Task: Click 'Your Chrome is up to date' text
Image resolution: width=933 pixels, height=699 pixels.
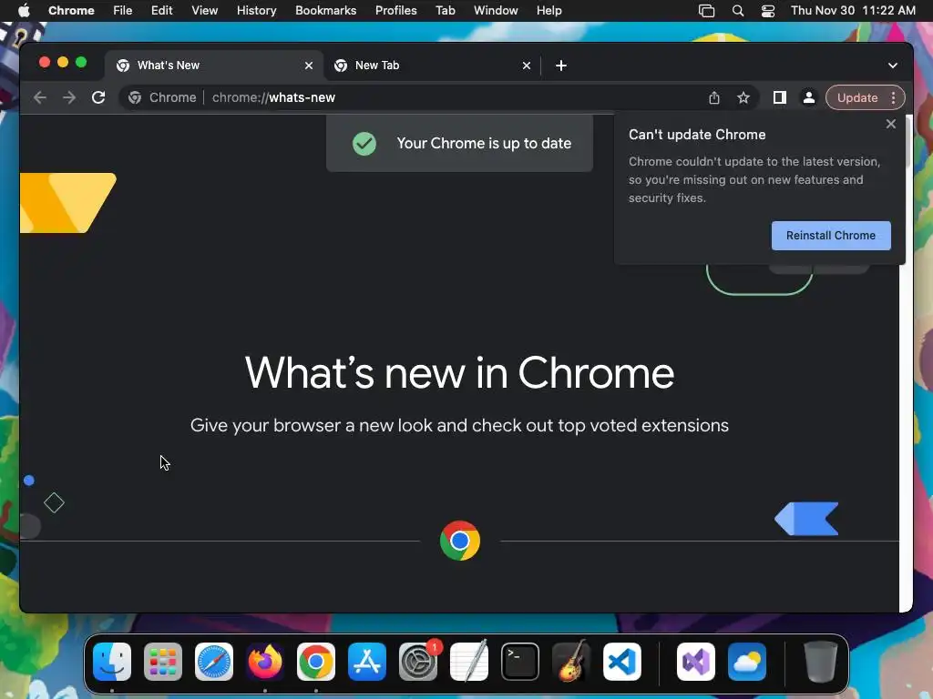Action: pos(484,143)
